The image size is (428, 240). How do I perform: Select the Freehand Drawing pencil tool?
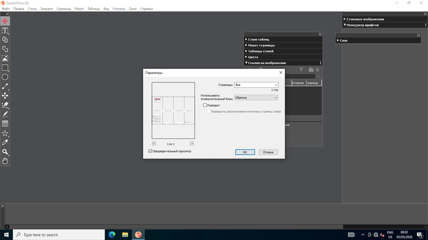(x=5, y=114)
